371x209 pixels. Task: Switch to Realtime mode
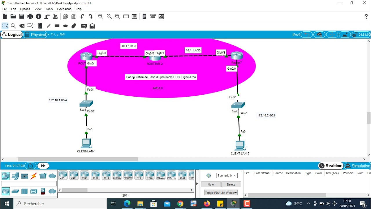[331, 166]
